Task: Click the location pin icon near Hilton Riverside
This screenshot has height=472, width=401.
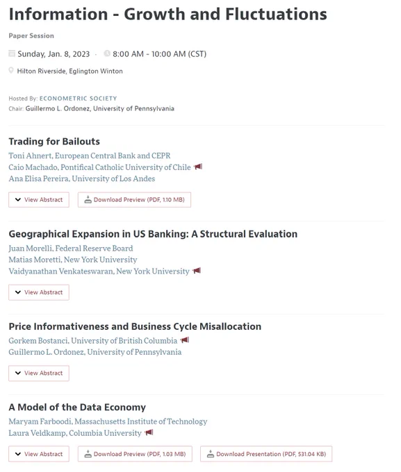Action: (x=11, y=70)
